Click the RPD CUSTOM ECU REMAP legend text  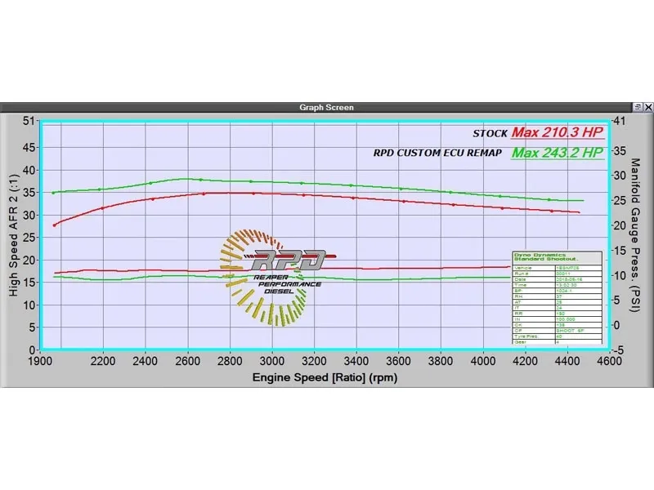437,154
